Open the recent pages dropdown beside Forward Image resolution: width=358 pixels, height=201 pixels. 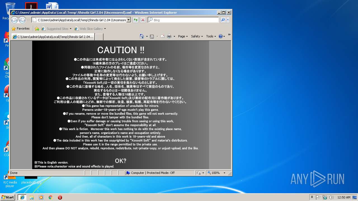click(x=28, y=20)
